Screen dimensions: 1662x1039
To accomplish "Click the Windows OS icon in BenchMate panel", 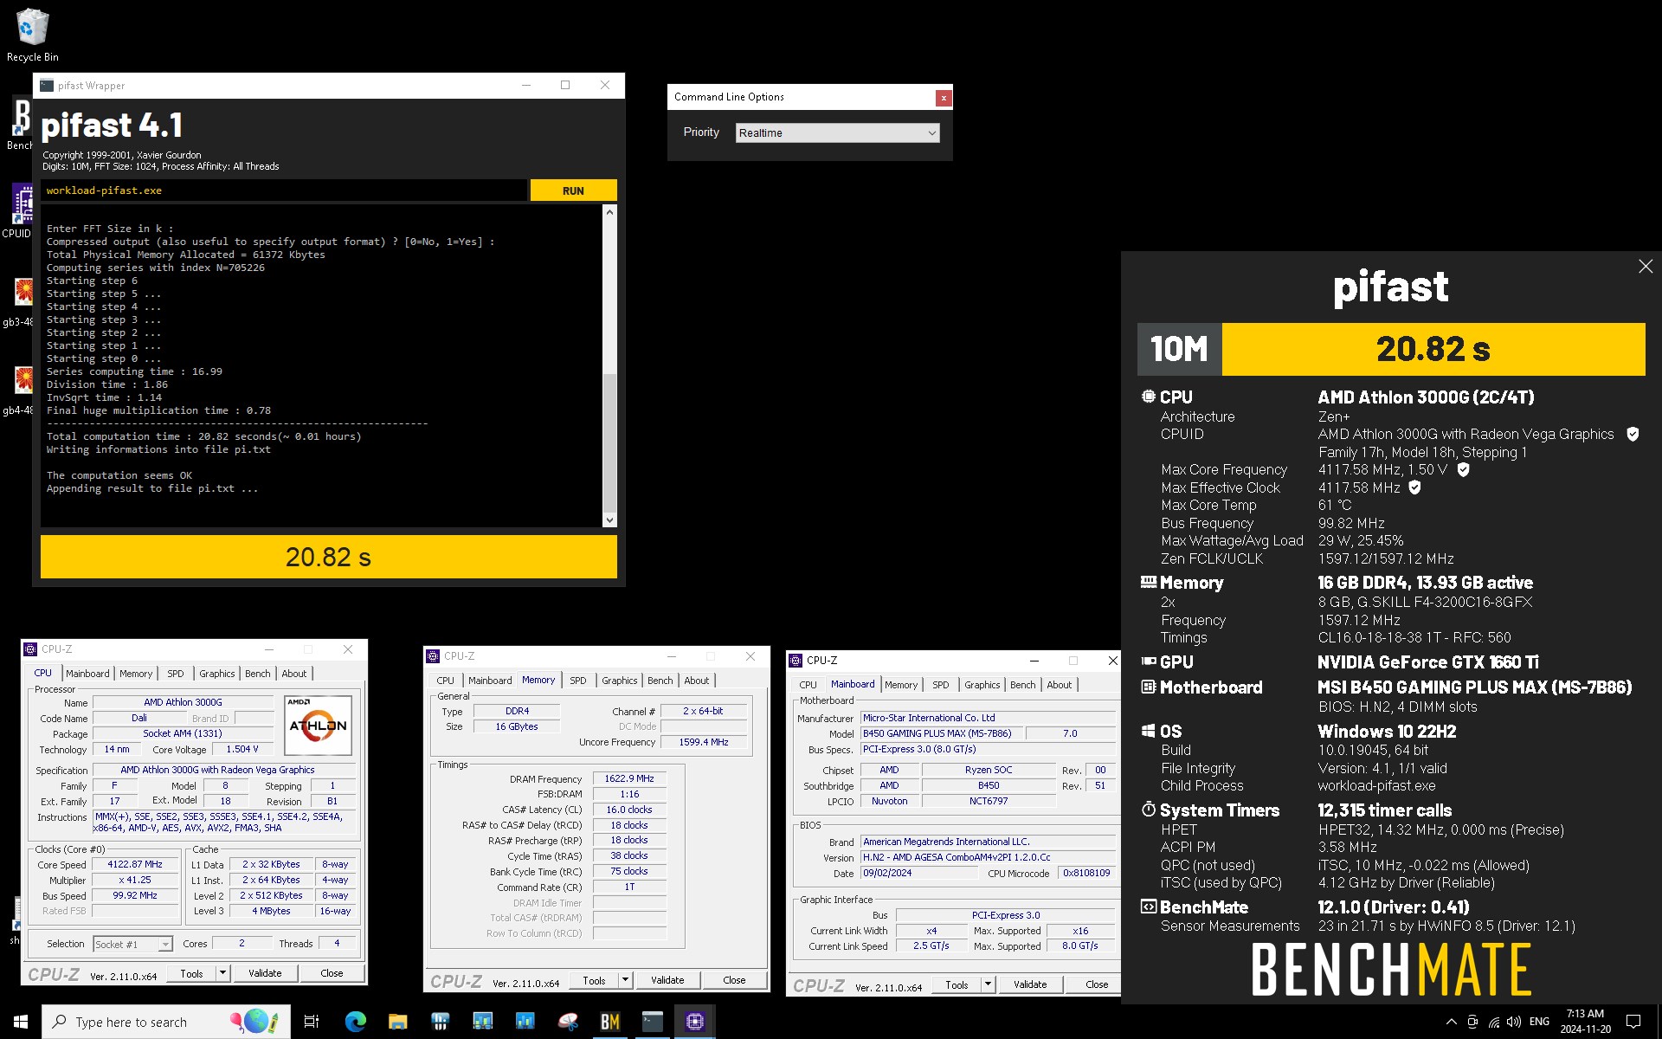I will tap(1148, 732).
